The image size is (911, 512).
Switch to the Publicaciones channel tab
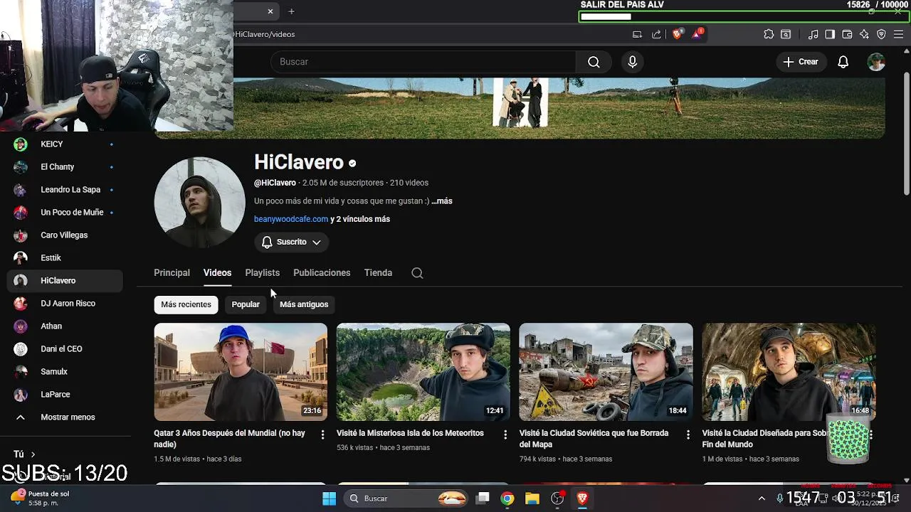tap(322, 273)
